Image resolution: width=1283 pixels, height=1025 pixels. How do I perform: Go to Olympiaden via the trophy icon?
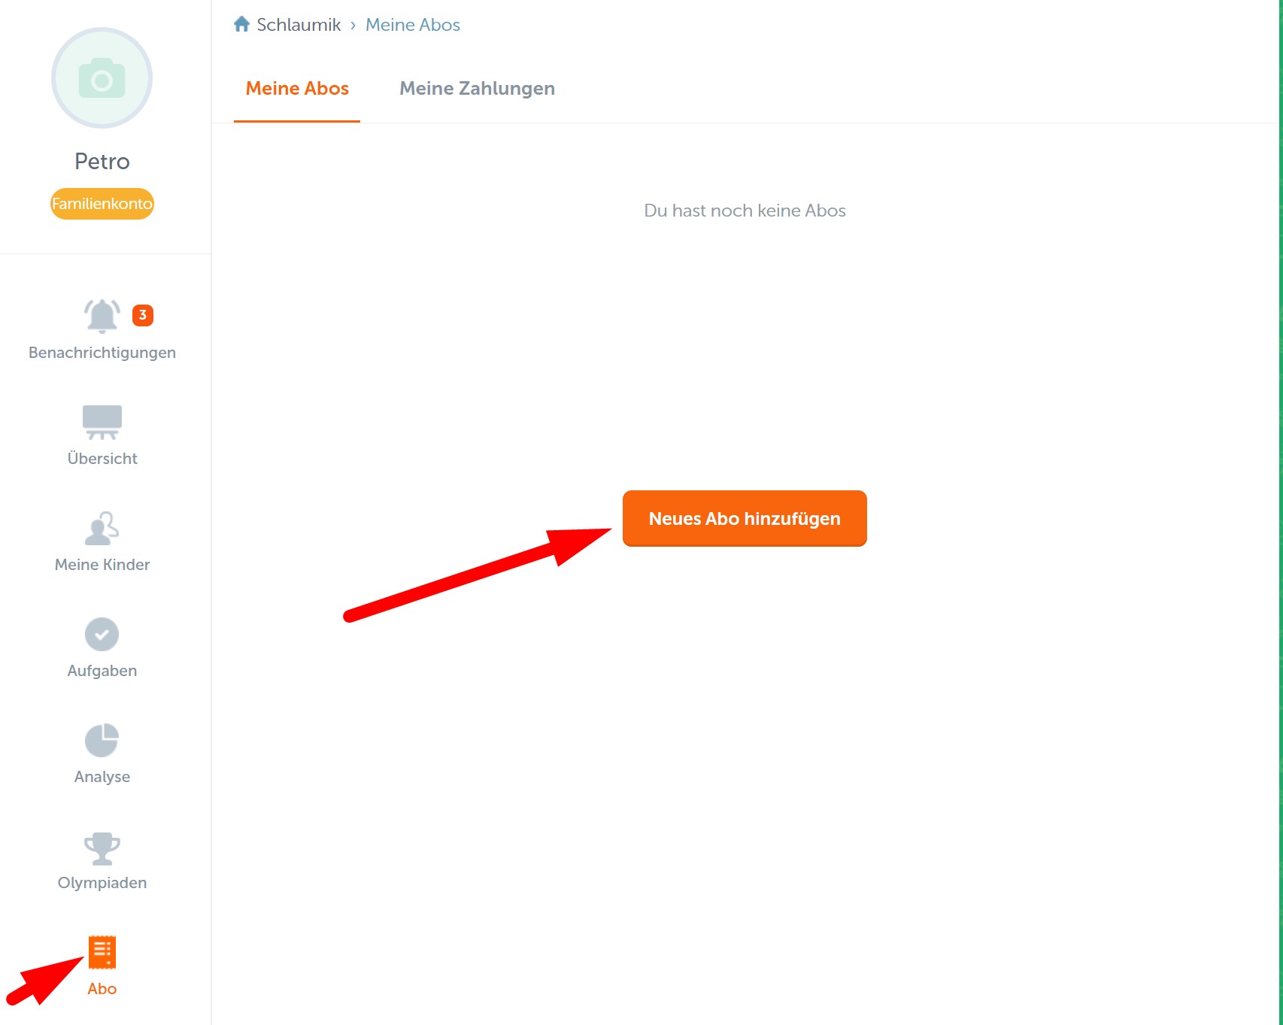102,848
